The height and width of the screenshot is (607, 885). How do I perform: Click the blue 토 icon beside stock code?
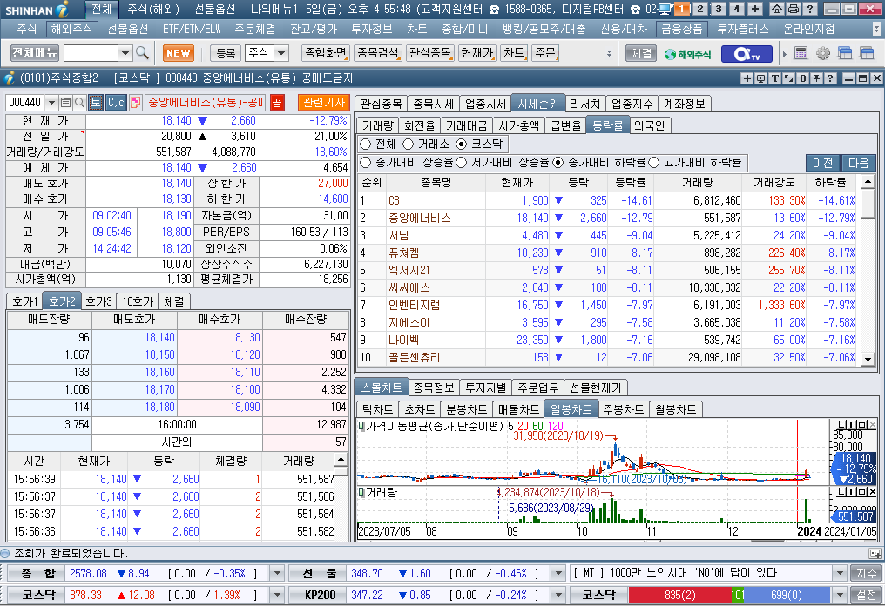point(96,102)
